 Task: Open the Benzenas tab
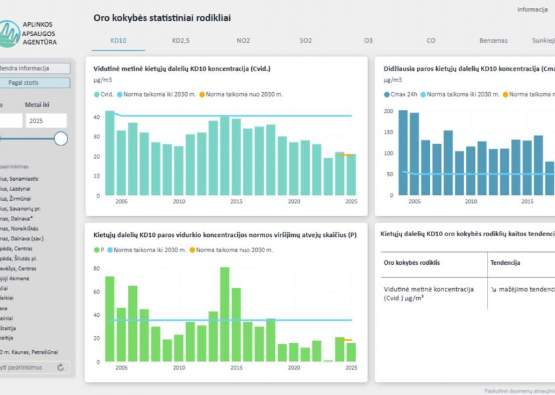(494, 40)
